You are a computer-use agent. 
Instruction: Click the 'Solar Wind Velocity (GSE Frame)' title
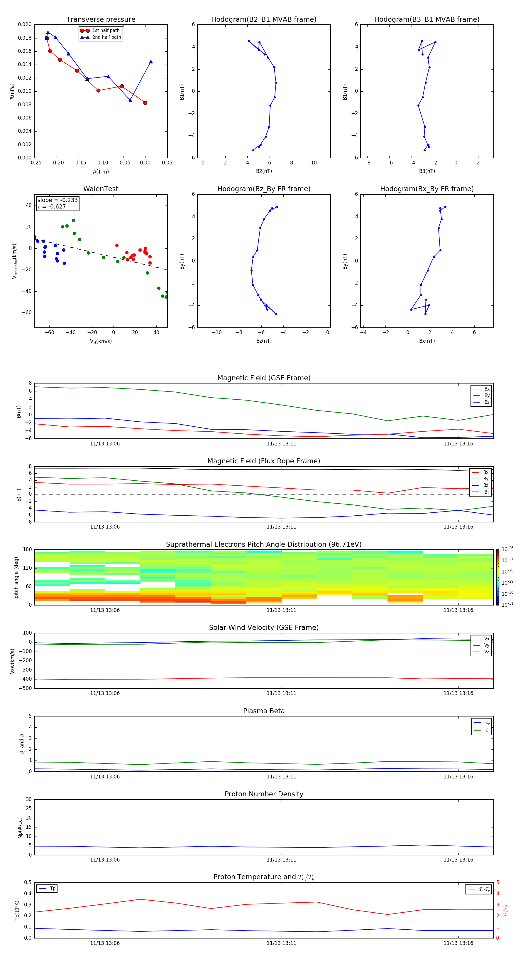click(x=264, y=628)
